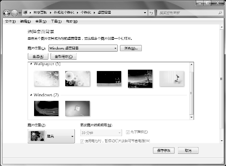Viewport: 226px width, 166px height.
Task: Click the Back navigation arrow
Action: click(x=6, y=13)
